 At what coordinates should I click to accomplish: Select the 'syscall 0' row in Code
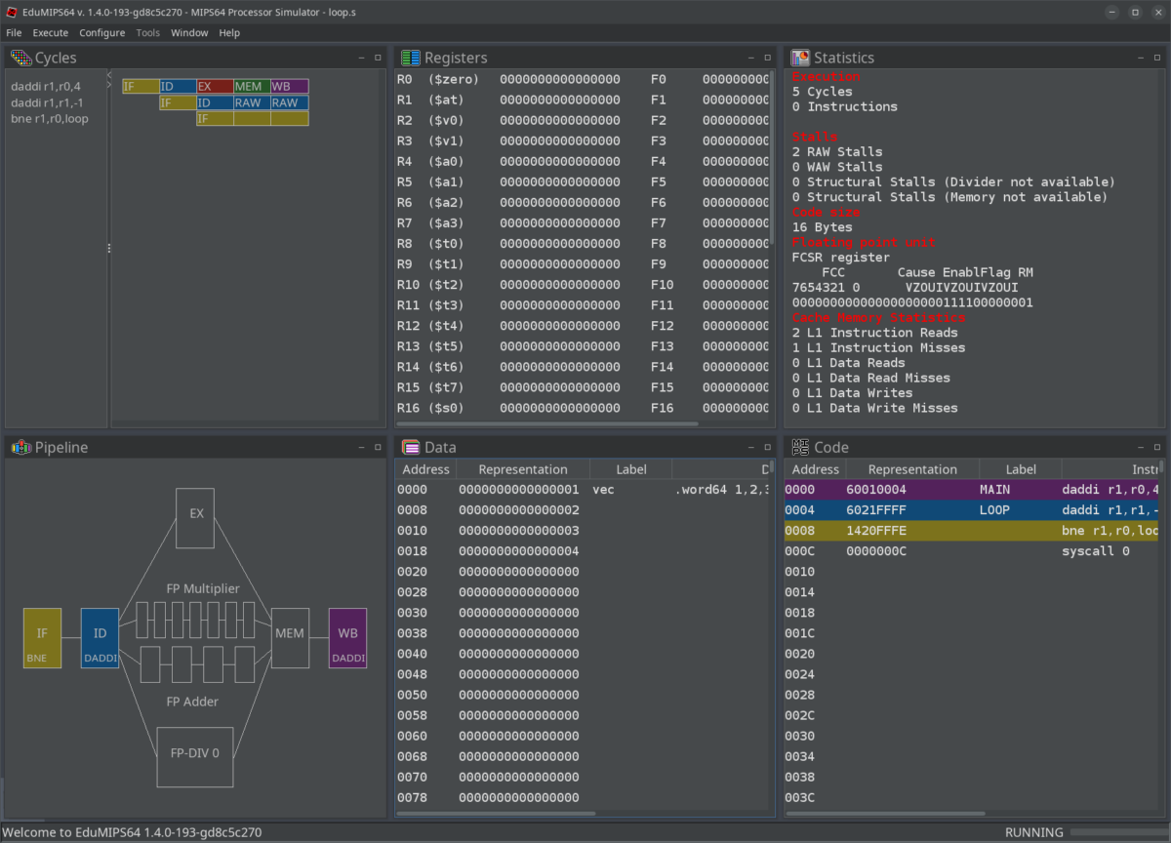point(973,550)
